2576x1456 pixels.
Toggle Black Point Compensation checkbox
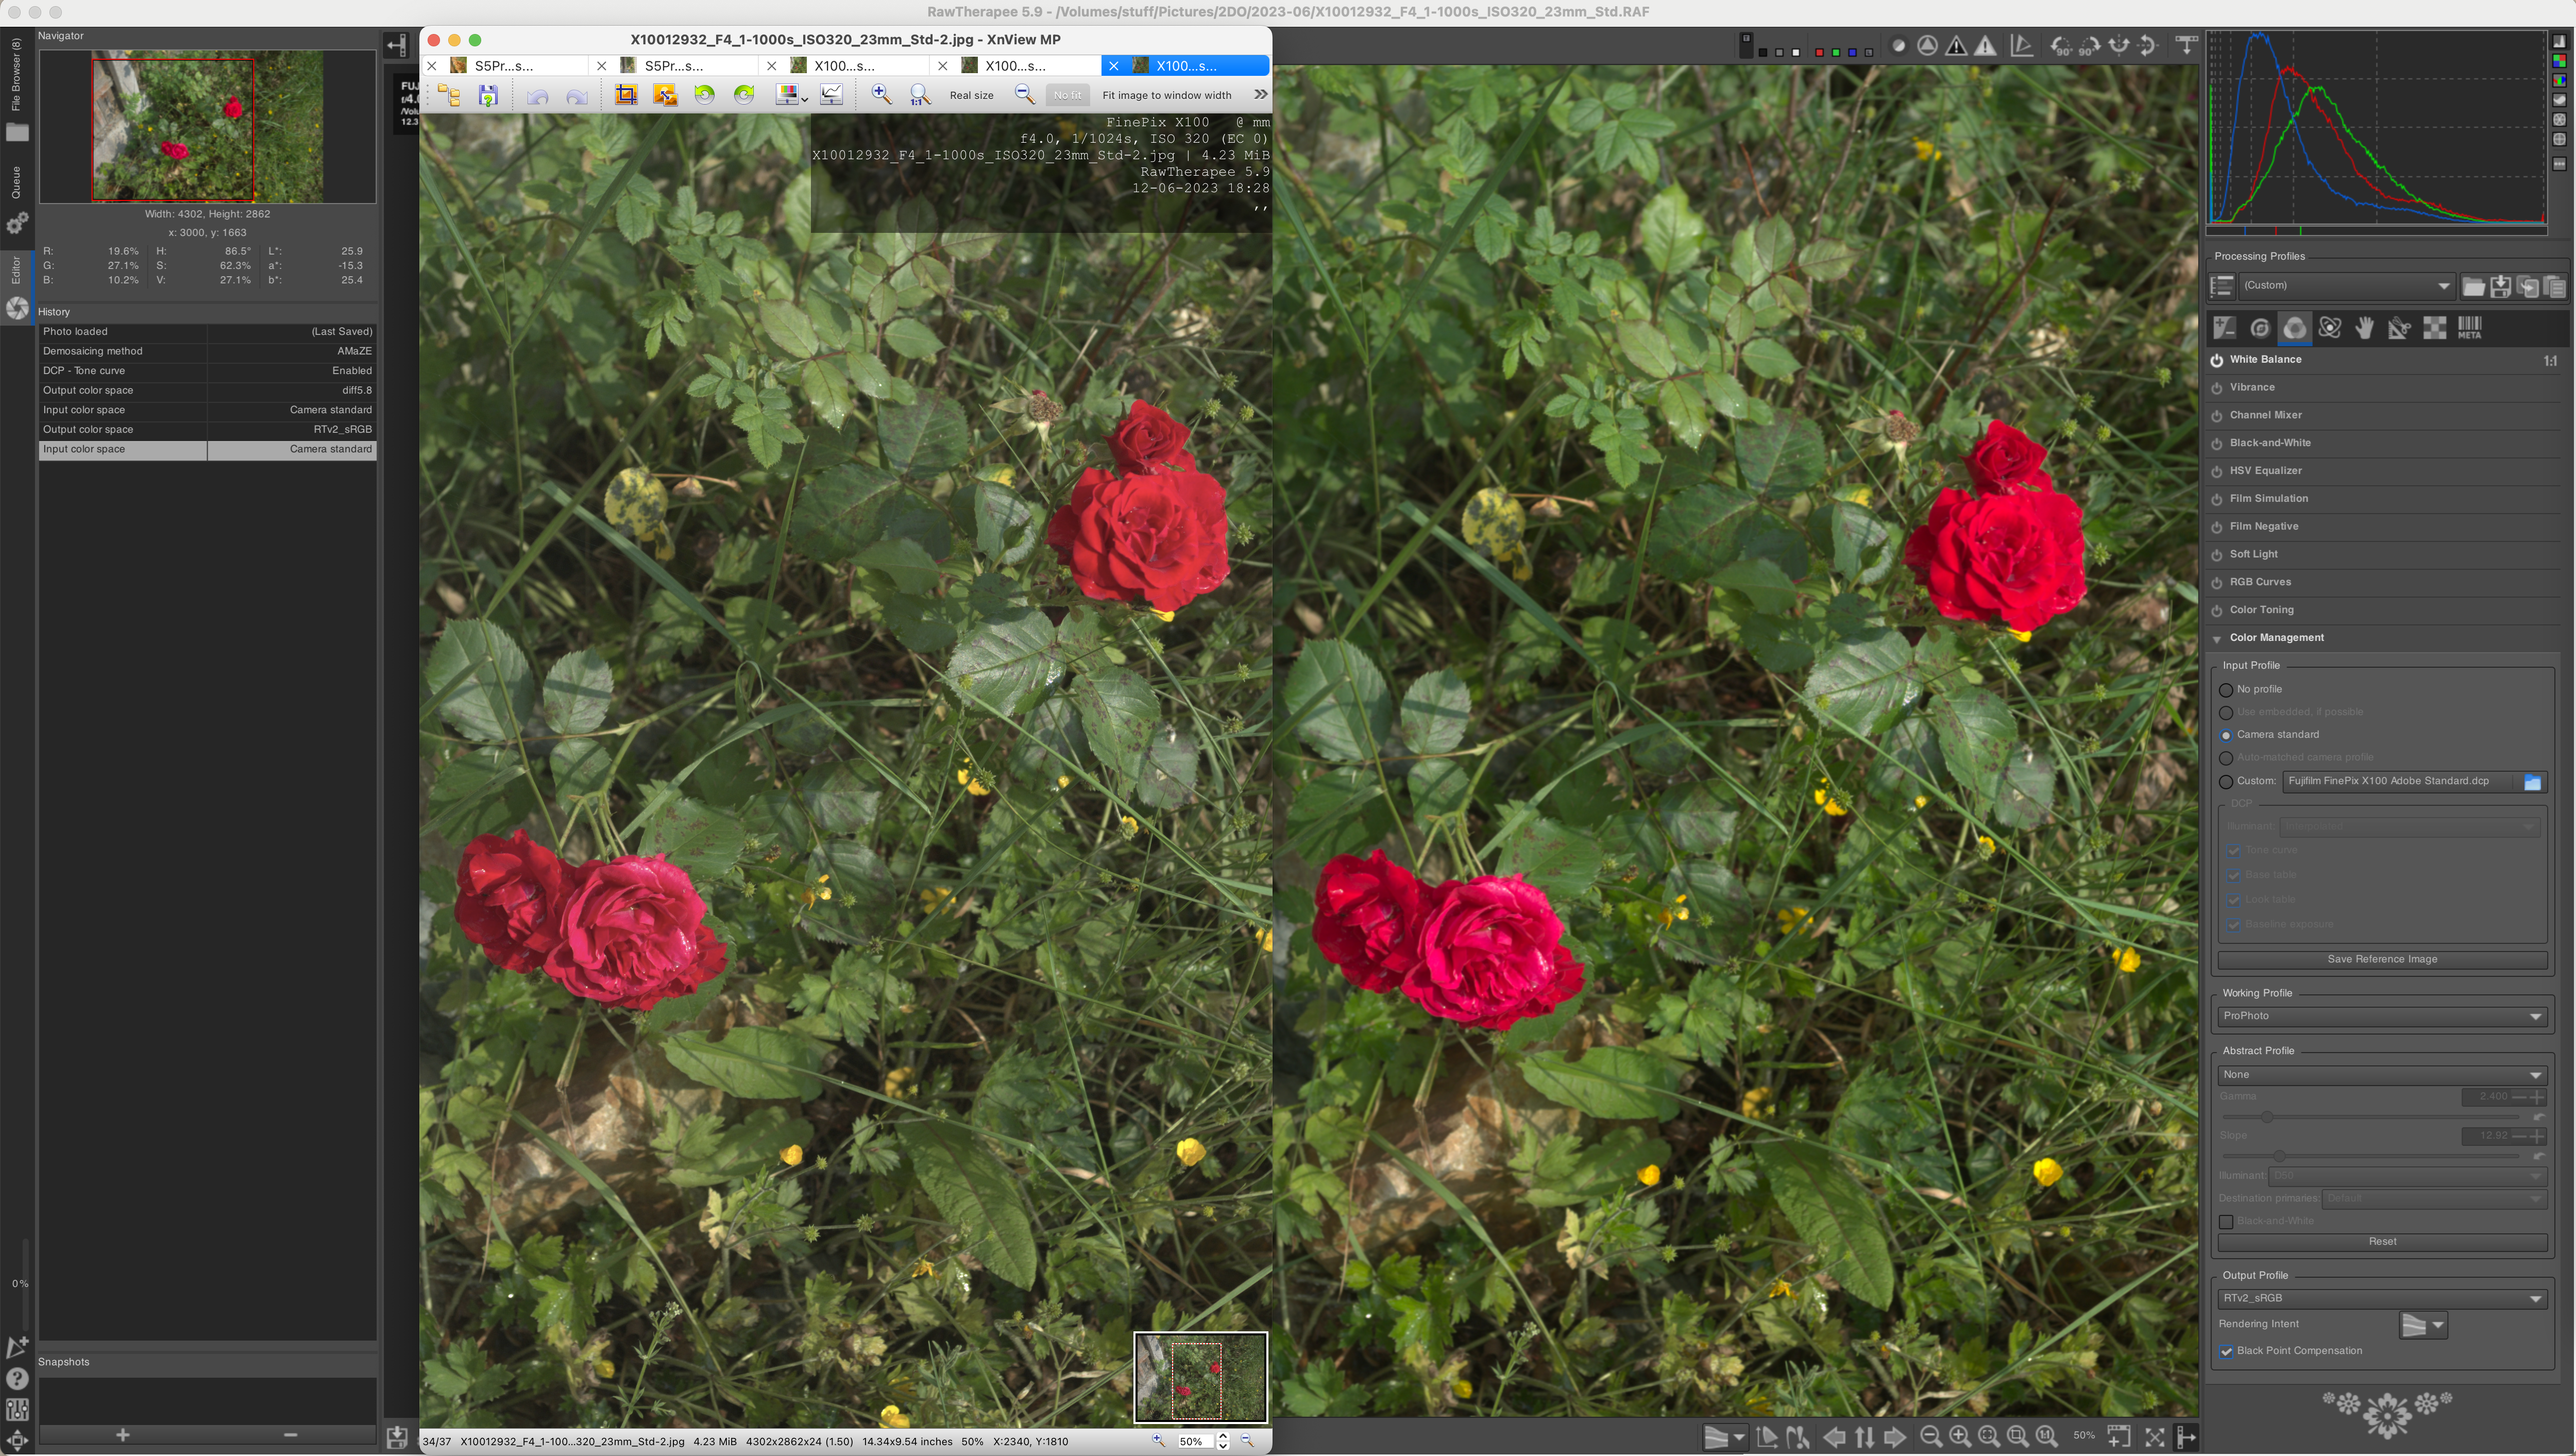pos(2227,1351)
